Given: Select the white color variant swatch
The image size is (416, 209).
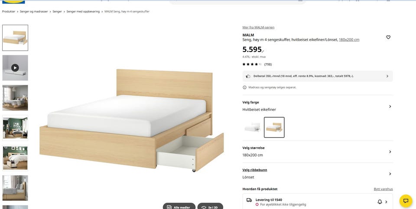Looking at the screenshot, I should [253, 127].
